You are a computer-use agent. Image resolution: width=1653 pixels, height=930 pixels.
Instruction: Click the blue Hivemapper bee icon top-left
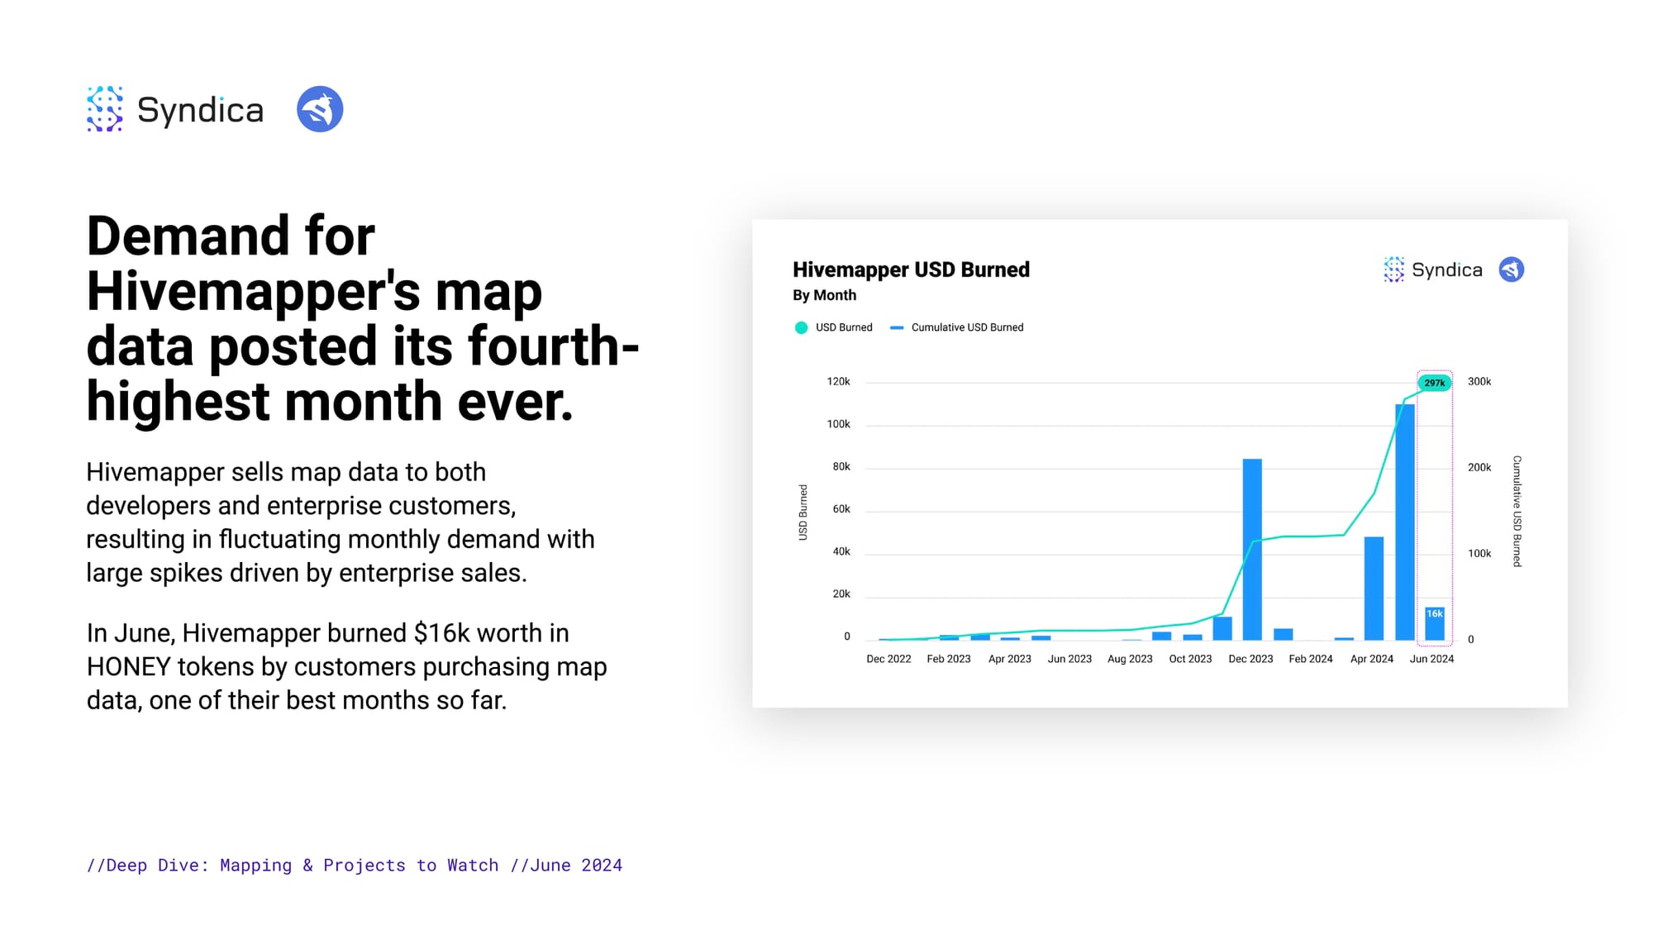pyautogui.click(x=320, y=109)
